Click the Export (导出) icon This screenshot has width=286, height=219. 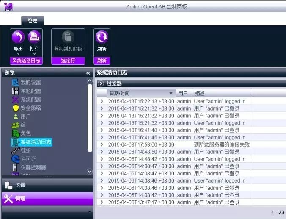point(18,37)
